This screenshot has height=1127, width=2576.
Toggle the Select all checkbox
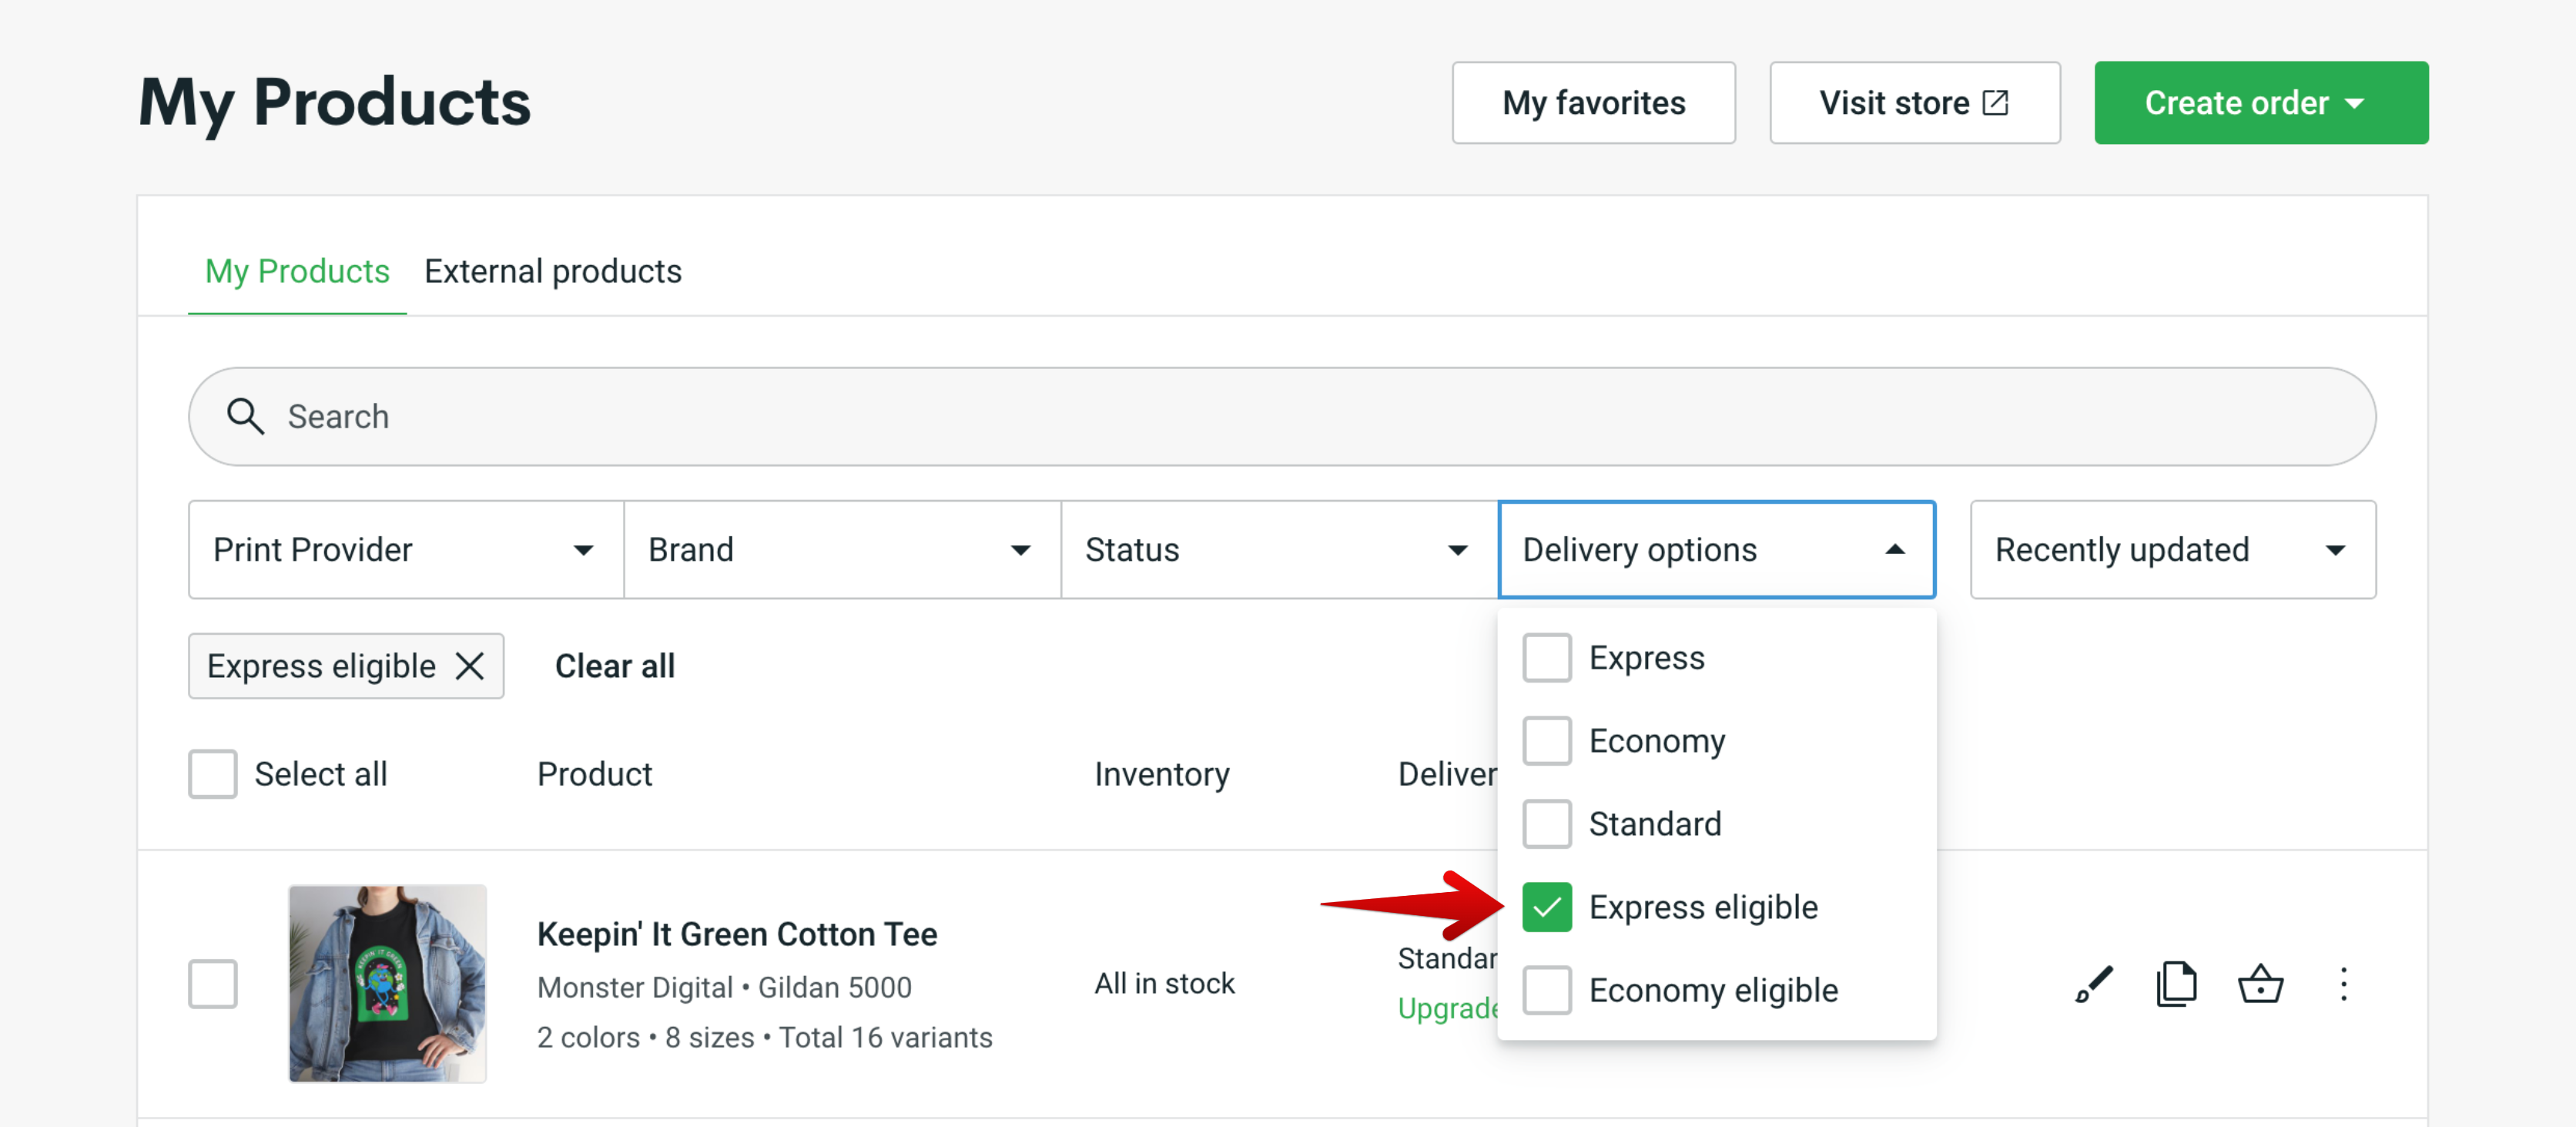(x=212, y=773)
